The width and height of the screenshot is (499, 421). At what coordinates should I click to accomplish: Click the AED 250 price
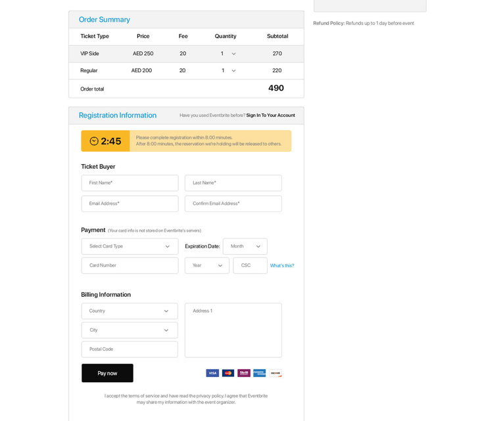pyautogui.click(x=143, y=53)
